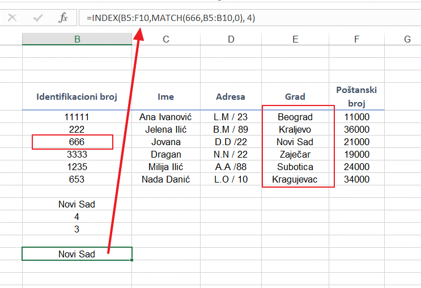The image size is (421, 288).
Task: Select column D header
Action: point(231,39)
